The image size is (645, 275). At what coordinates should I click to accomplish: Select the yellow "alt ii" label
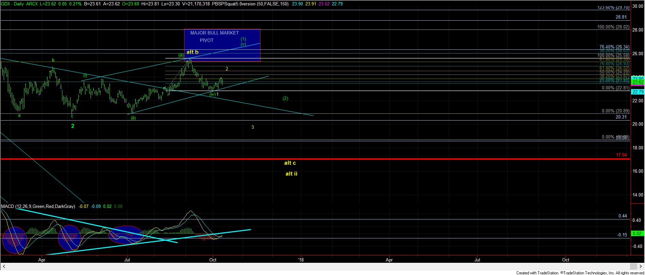(291, 174)
